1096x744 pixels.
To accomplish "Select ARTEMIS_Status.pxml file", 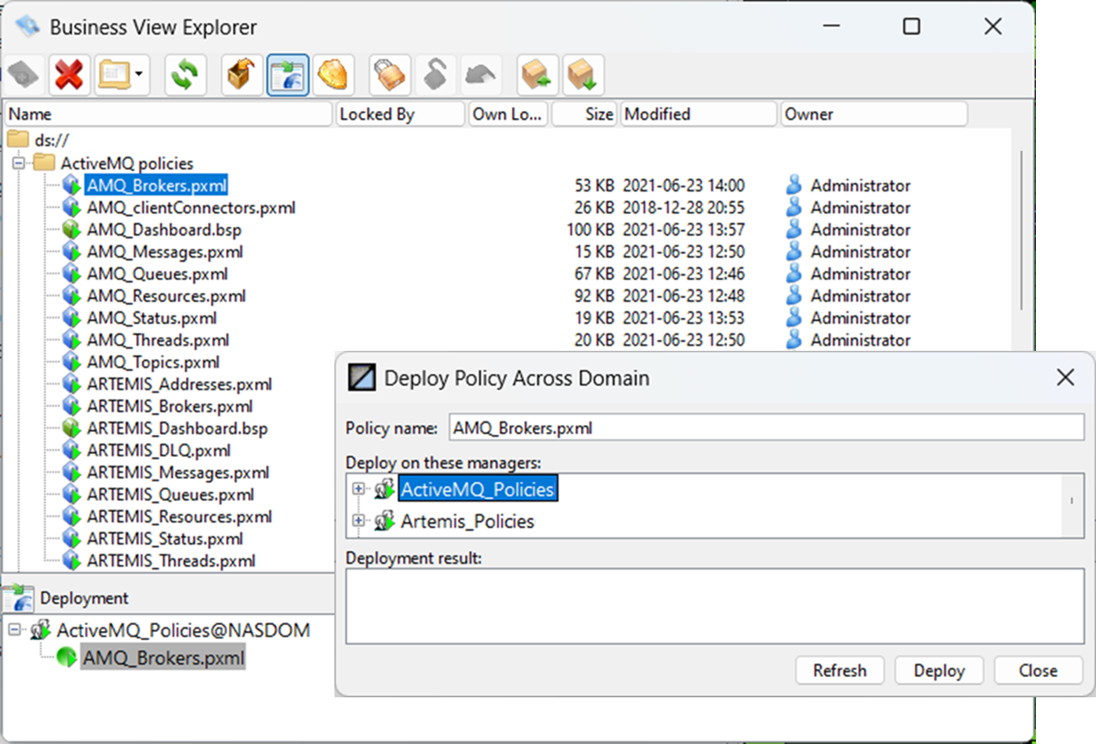I will click(x=164, y=539).
